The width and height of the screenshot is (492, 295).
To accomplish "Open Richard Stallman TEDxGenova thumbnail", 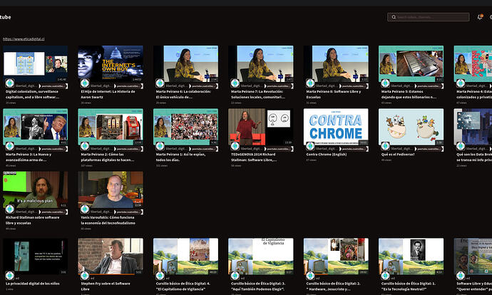I will point(261,127).
